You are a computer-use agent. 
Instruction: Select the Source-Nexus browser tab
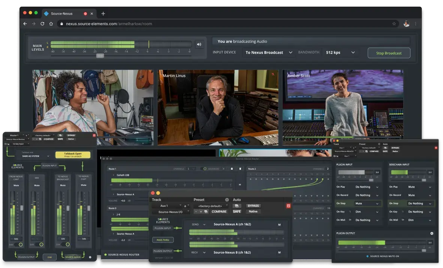[x=62, y=14]
